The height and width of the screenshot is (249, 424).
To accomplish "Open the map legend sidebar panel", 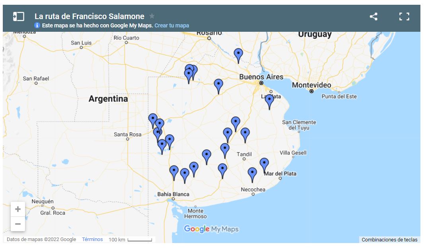I will pyautogui.click(x=18, y=16).
